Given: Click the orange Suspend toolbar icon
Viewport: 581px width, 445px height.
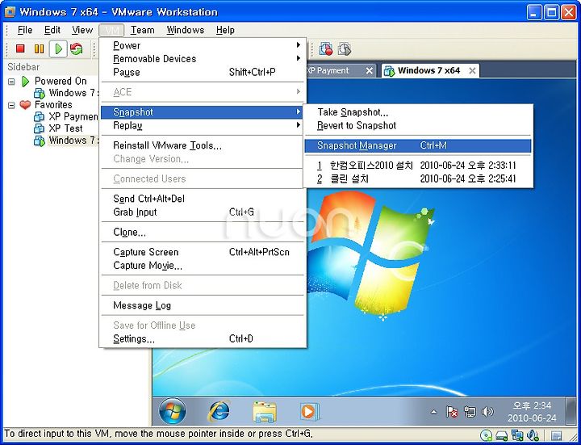Looking at the screenshot, I should (39, 48).
